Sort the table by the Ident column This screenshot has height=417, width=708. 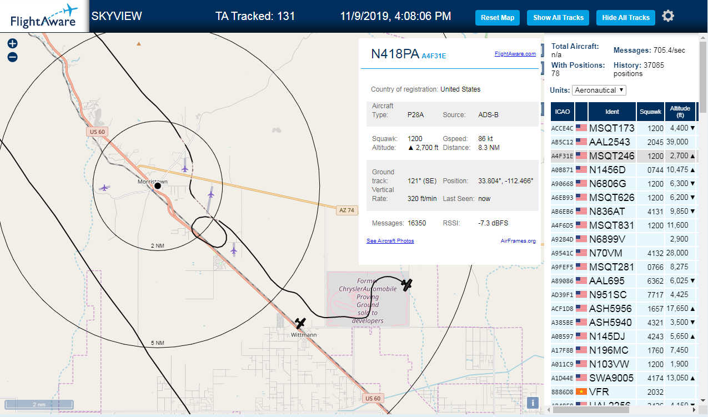pos(612,112)
